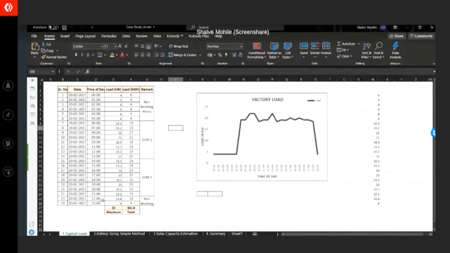This screenshot has width=450, height=253.
Task: Decrease font size with smaller A
Action: (126, 46)
